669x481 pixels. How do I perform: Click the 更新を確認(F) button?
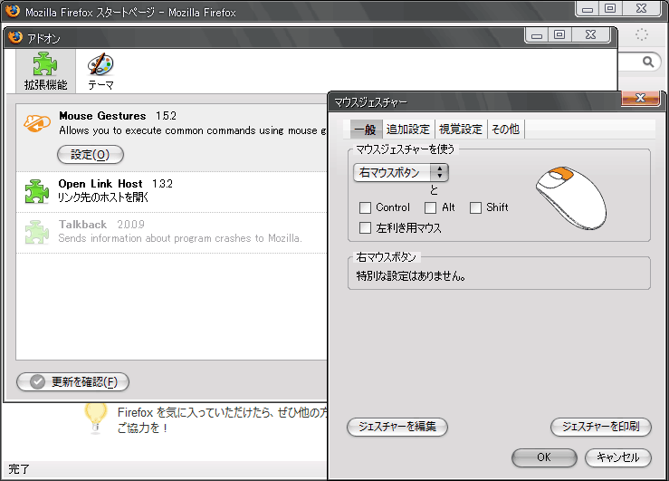pyautogui.click(x=73, y=382)
